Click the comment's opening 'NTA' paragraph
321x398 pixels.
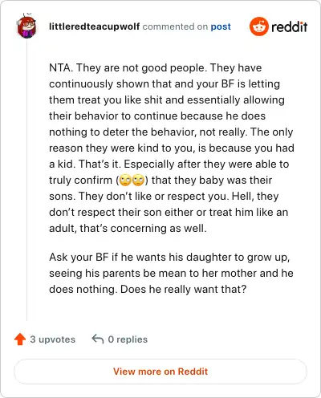pos(172,148)
